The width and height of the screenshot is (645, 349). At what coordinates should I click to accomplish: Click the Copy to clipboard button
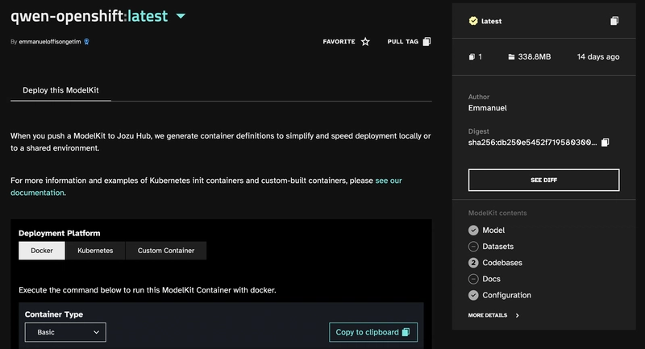coord(373,332)
